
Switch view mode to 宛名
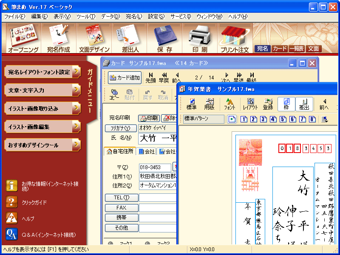pyautogui.click(x=263, y=49)
